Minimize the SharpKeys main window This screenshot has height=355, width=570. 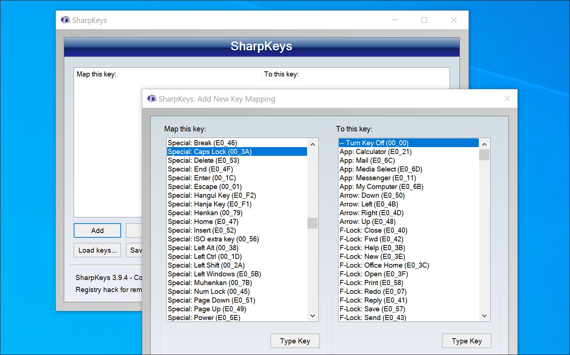point(395,20)
